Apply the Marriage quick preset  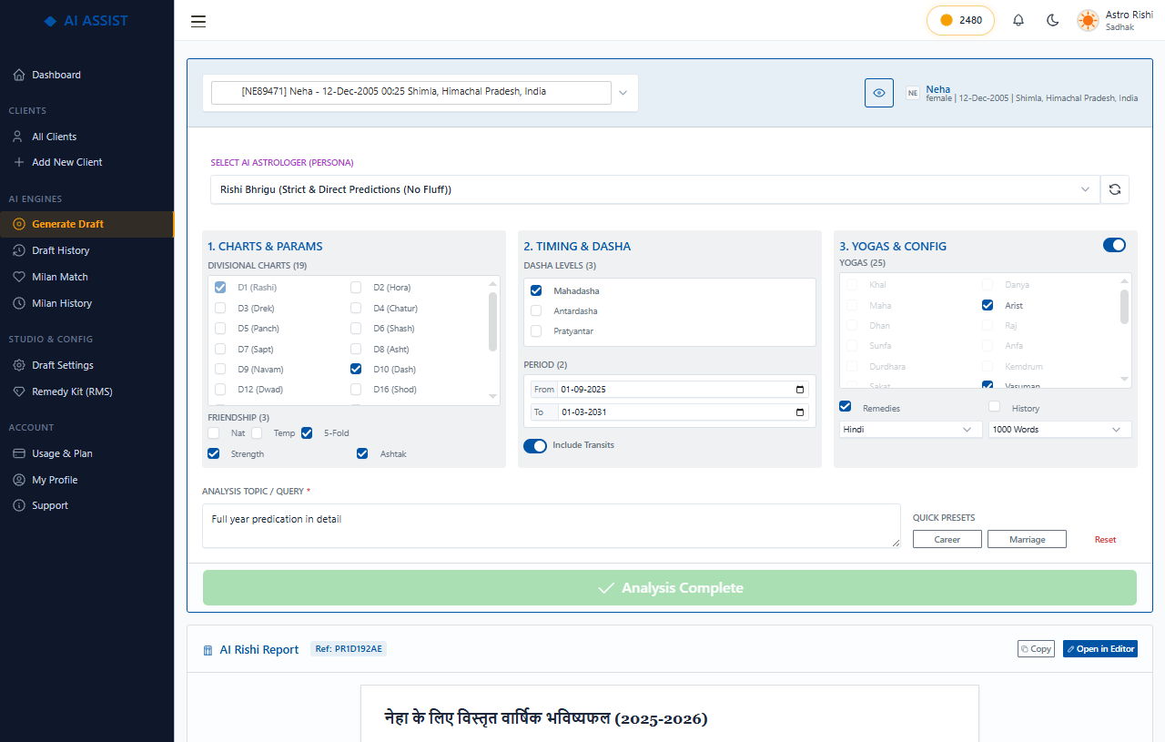[1027, 539]
